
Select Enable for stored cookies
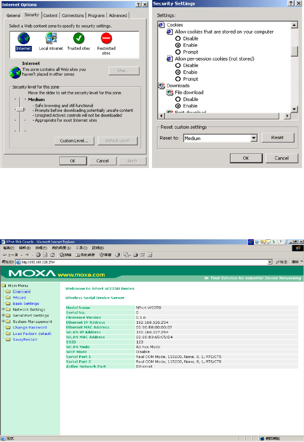click(178, 45)
